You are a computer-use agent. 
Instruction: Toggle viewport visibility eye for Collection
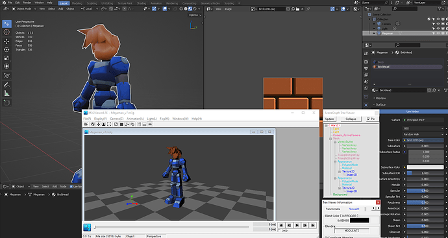[x=438, y=19]
